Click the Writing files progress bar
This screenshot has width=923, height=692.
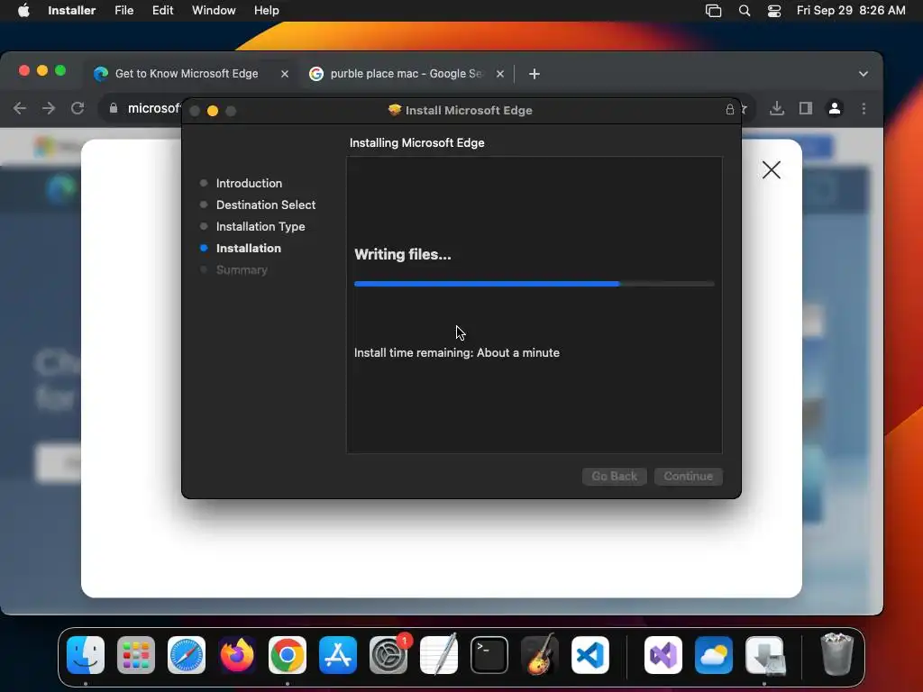click(535, 284)
